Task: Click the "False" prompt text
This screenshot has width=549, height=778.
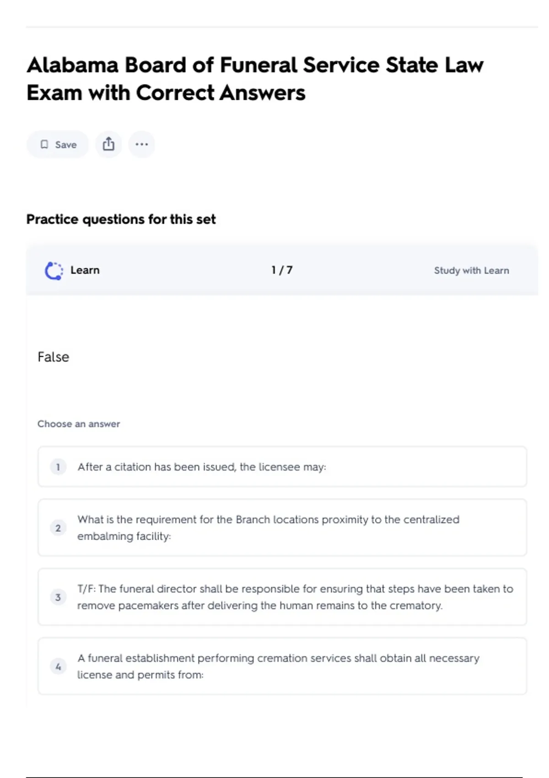Action: coord(54,357)
